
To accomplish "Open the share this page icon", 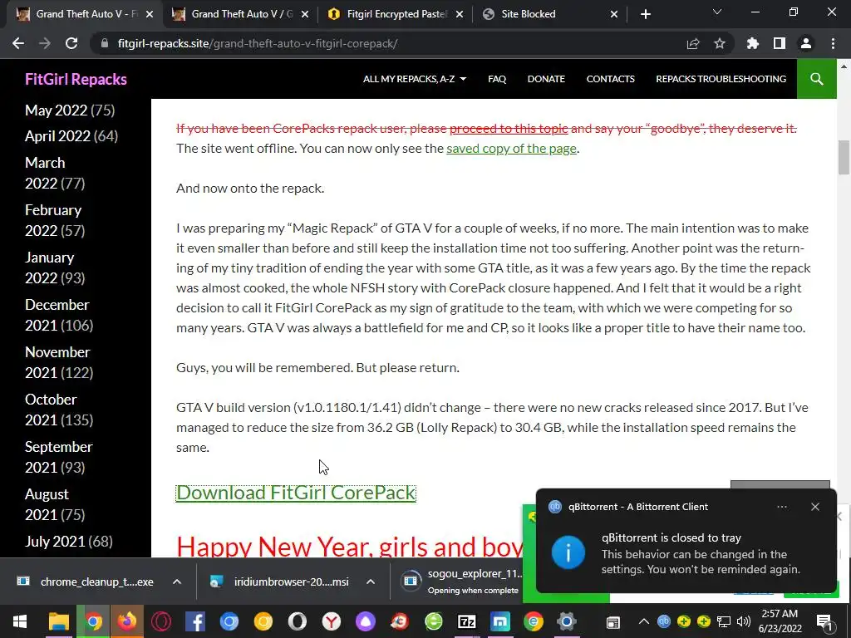I will coord(693,43).
